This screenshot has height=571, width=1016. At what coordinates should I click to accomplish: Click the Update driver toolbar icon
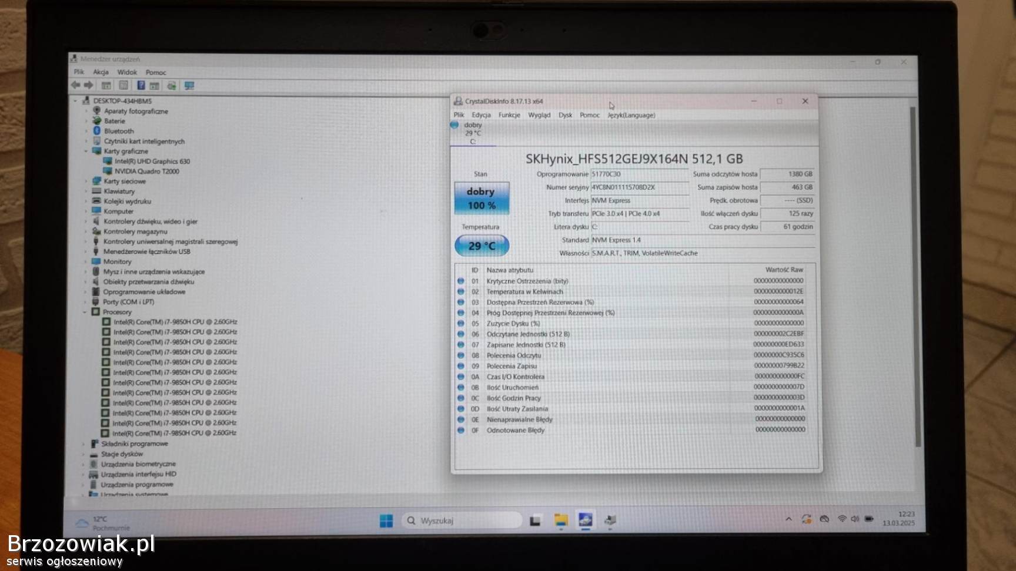(x=171, y=86)
